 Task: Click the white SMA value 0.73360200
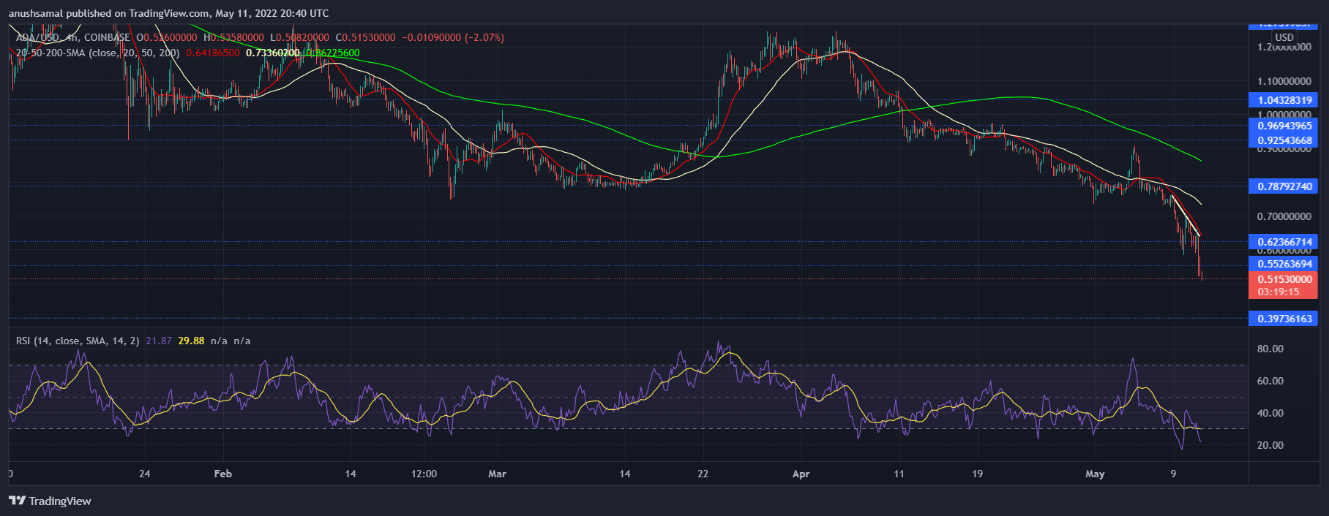tap(272, 53)
